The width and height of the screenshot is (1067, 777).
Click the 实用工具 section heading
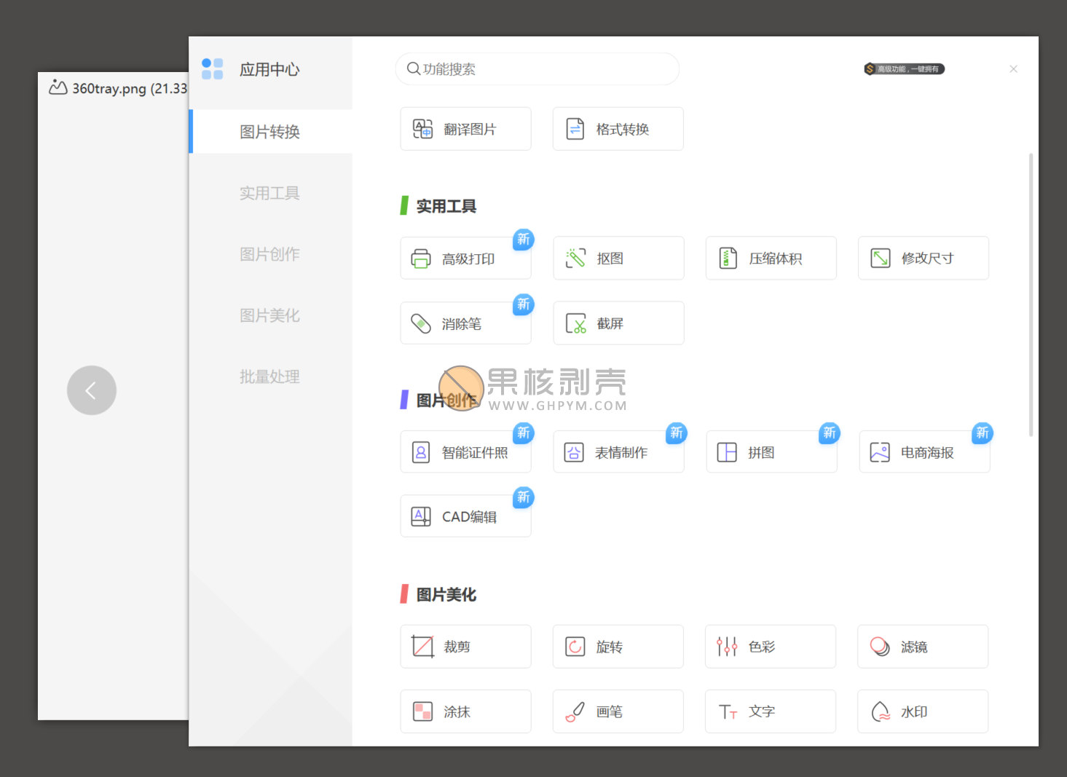coord(446,206)
